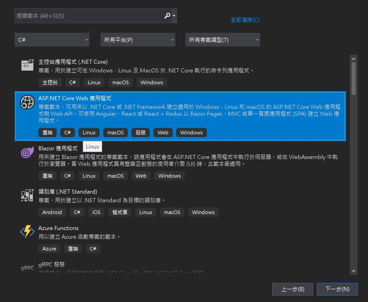Select the console app (.NET Core) icon
The height and width of the screenshot is (302, 368).
(x=27, y=65)
